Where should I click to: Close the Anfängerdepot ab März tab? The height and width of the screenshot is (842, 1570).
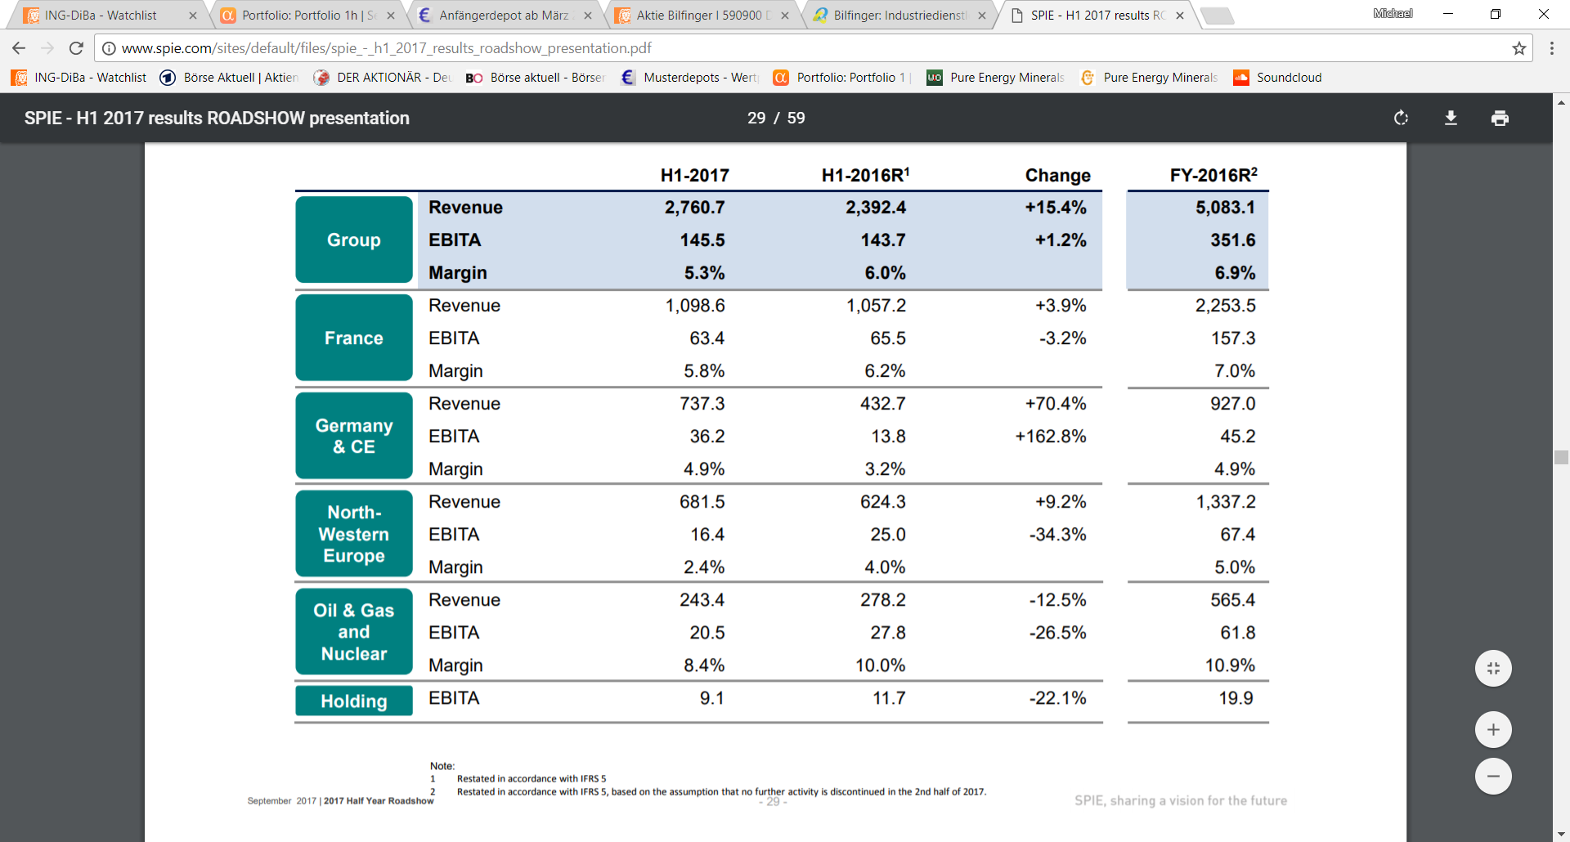pos(588,16)
